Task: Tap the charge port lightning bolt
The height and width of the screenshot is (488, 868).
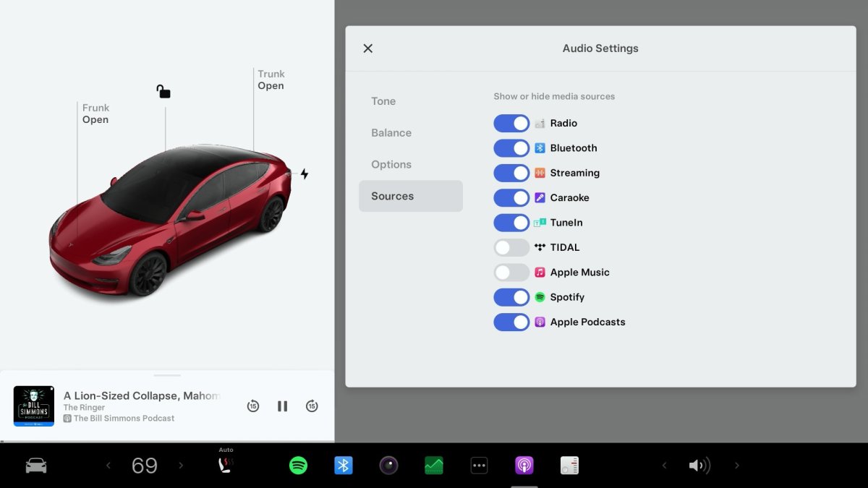Action: [305, 174]
